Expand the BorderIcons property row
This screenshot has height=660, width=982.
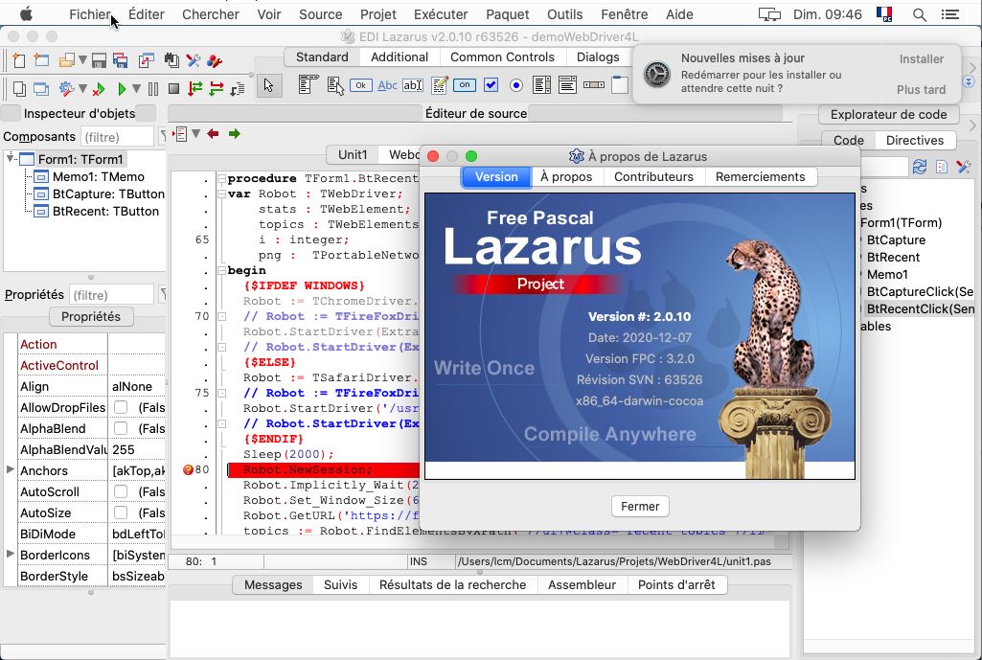click(x=10, y=554)
